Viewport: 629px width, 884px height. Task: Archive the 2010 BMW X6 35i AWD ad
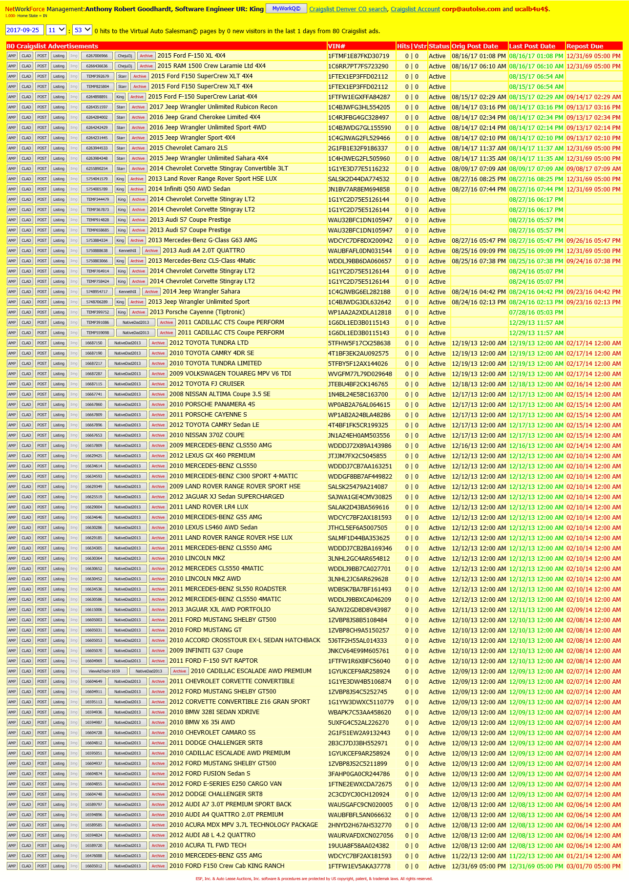pos(158,722)
